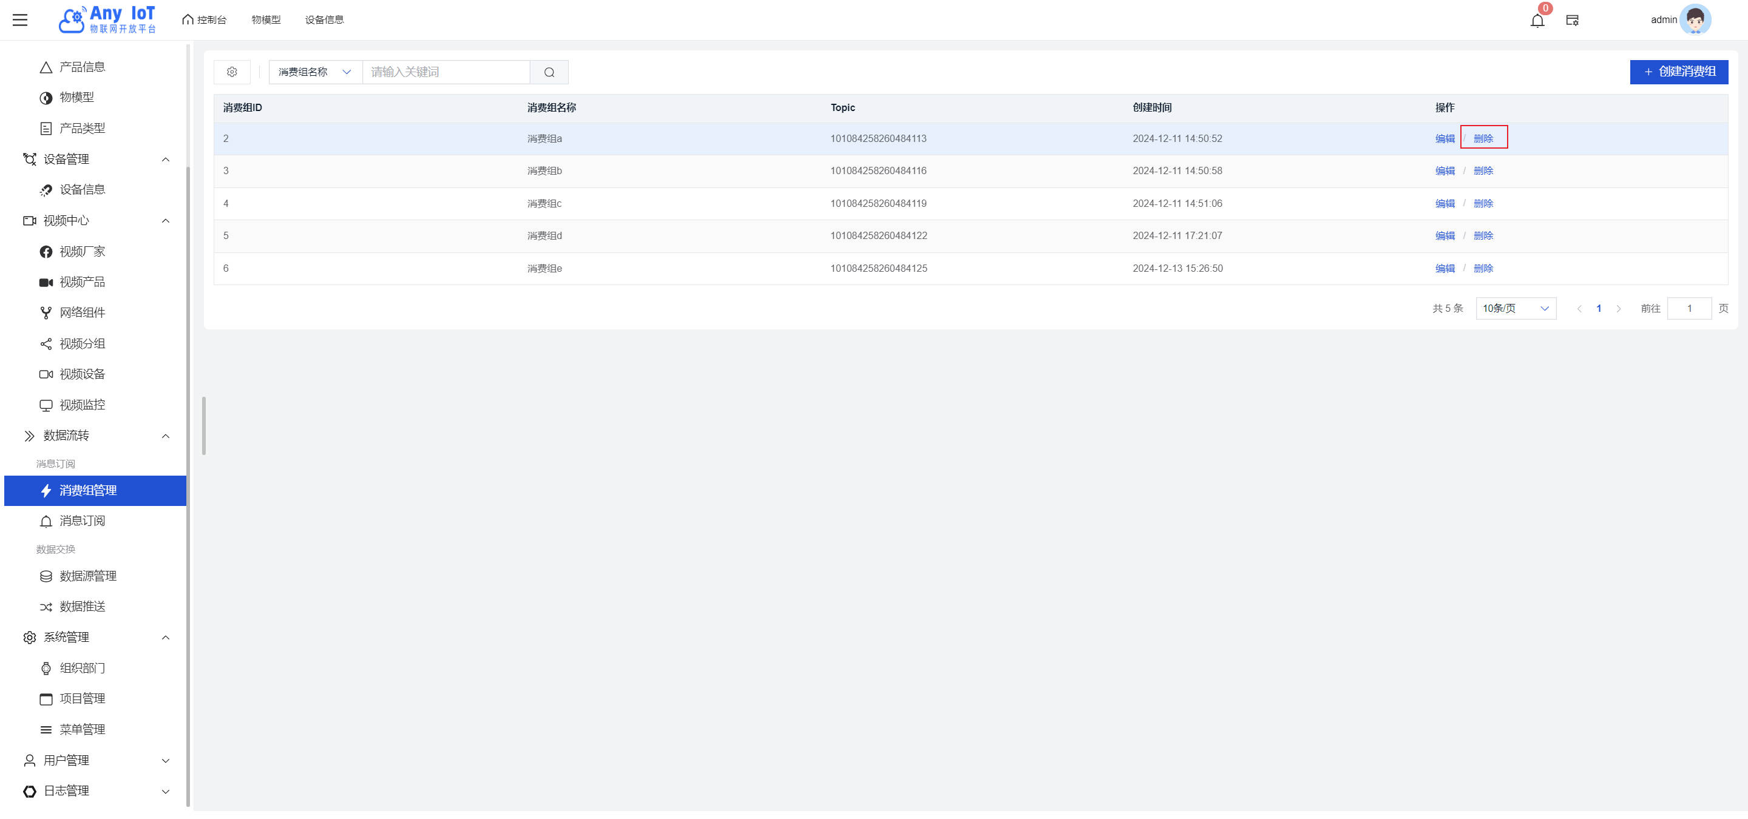Expand the 日志管理 menu group
This screenshot has width=1748, height=819.
165,791
